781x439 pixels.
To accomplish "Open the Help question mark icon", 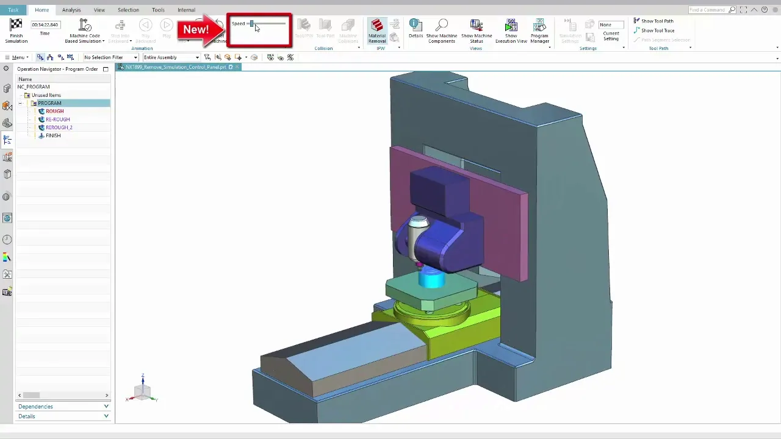I will click(x=765, y=10).
